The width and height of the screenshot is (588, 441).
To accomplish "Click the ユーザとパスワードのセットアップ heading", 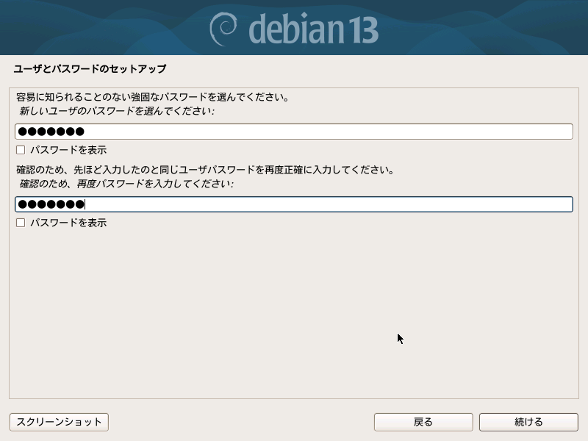I will pos(90,69).
